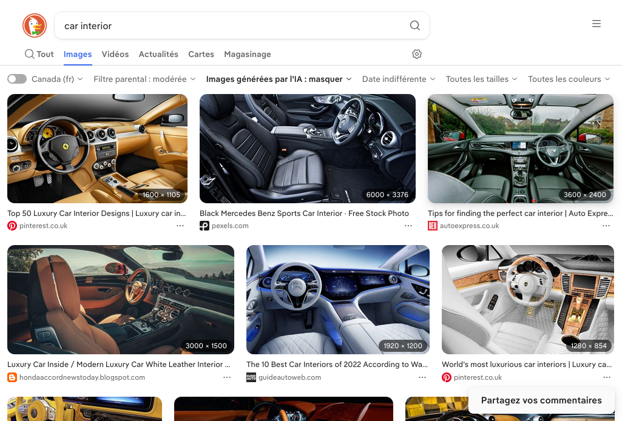Click the DuckDuckGo logo
The width and height of the screenshot is (622, 421).
tap(35, 25)
